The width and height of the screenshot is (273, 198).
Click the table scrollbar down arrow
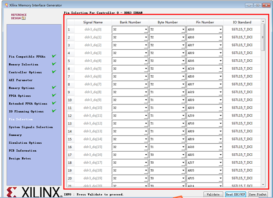pyautogui.click(x=263, y=185)
